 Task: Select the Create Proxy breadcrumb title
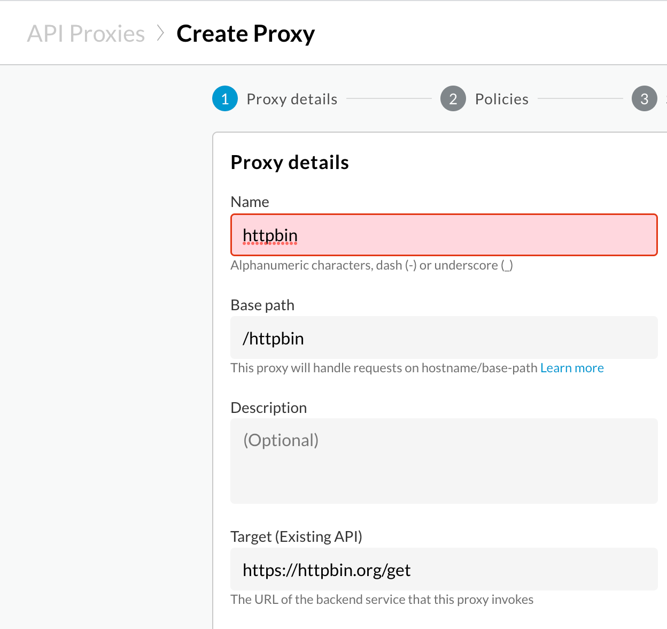246,33
